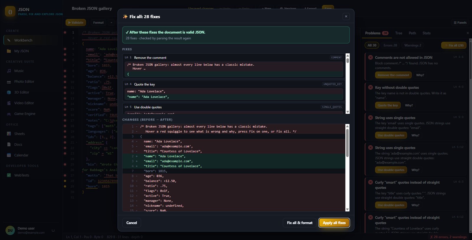Show the Stats tab
The width and height of the screenshot is (472, 240).
tap(427, 33)
